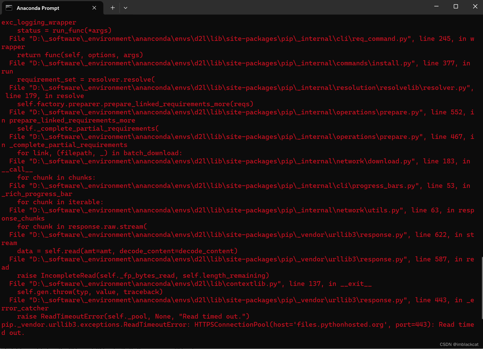This screenshot has height=349, width=483.
Task: Click the line "status = run_func(*args)"
Action: pyautogui.click(x=64, y=30)
